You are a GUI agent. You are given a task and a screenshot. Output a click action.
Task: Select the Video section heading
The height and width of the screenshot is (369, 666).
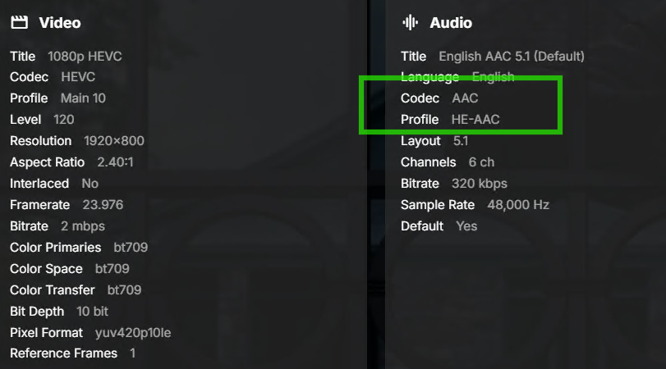point(60,23)
